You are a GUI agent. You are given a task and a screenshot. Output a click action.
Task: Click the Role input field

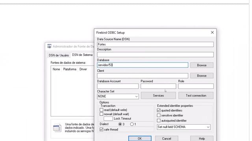pos(196,86)
